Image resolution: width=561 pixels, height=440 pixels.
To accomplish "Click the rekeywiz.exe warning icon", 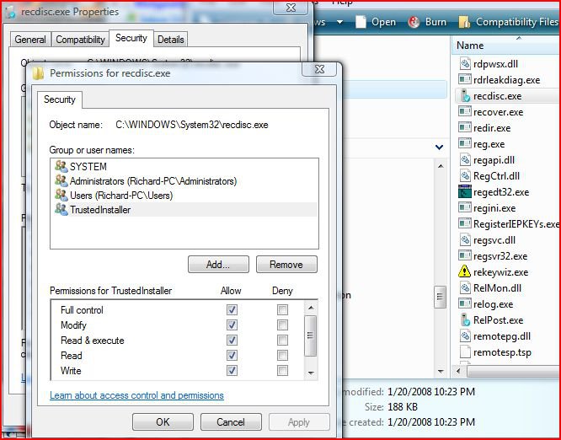I will point(464,271).
